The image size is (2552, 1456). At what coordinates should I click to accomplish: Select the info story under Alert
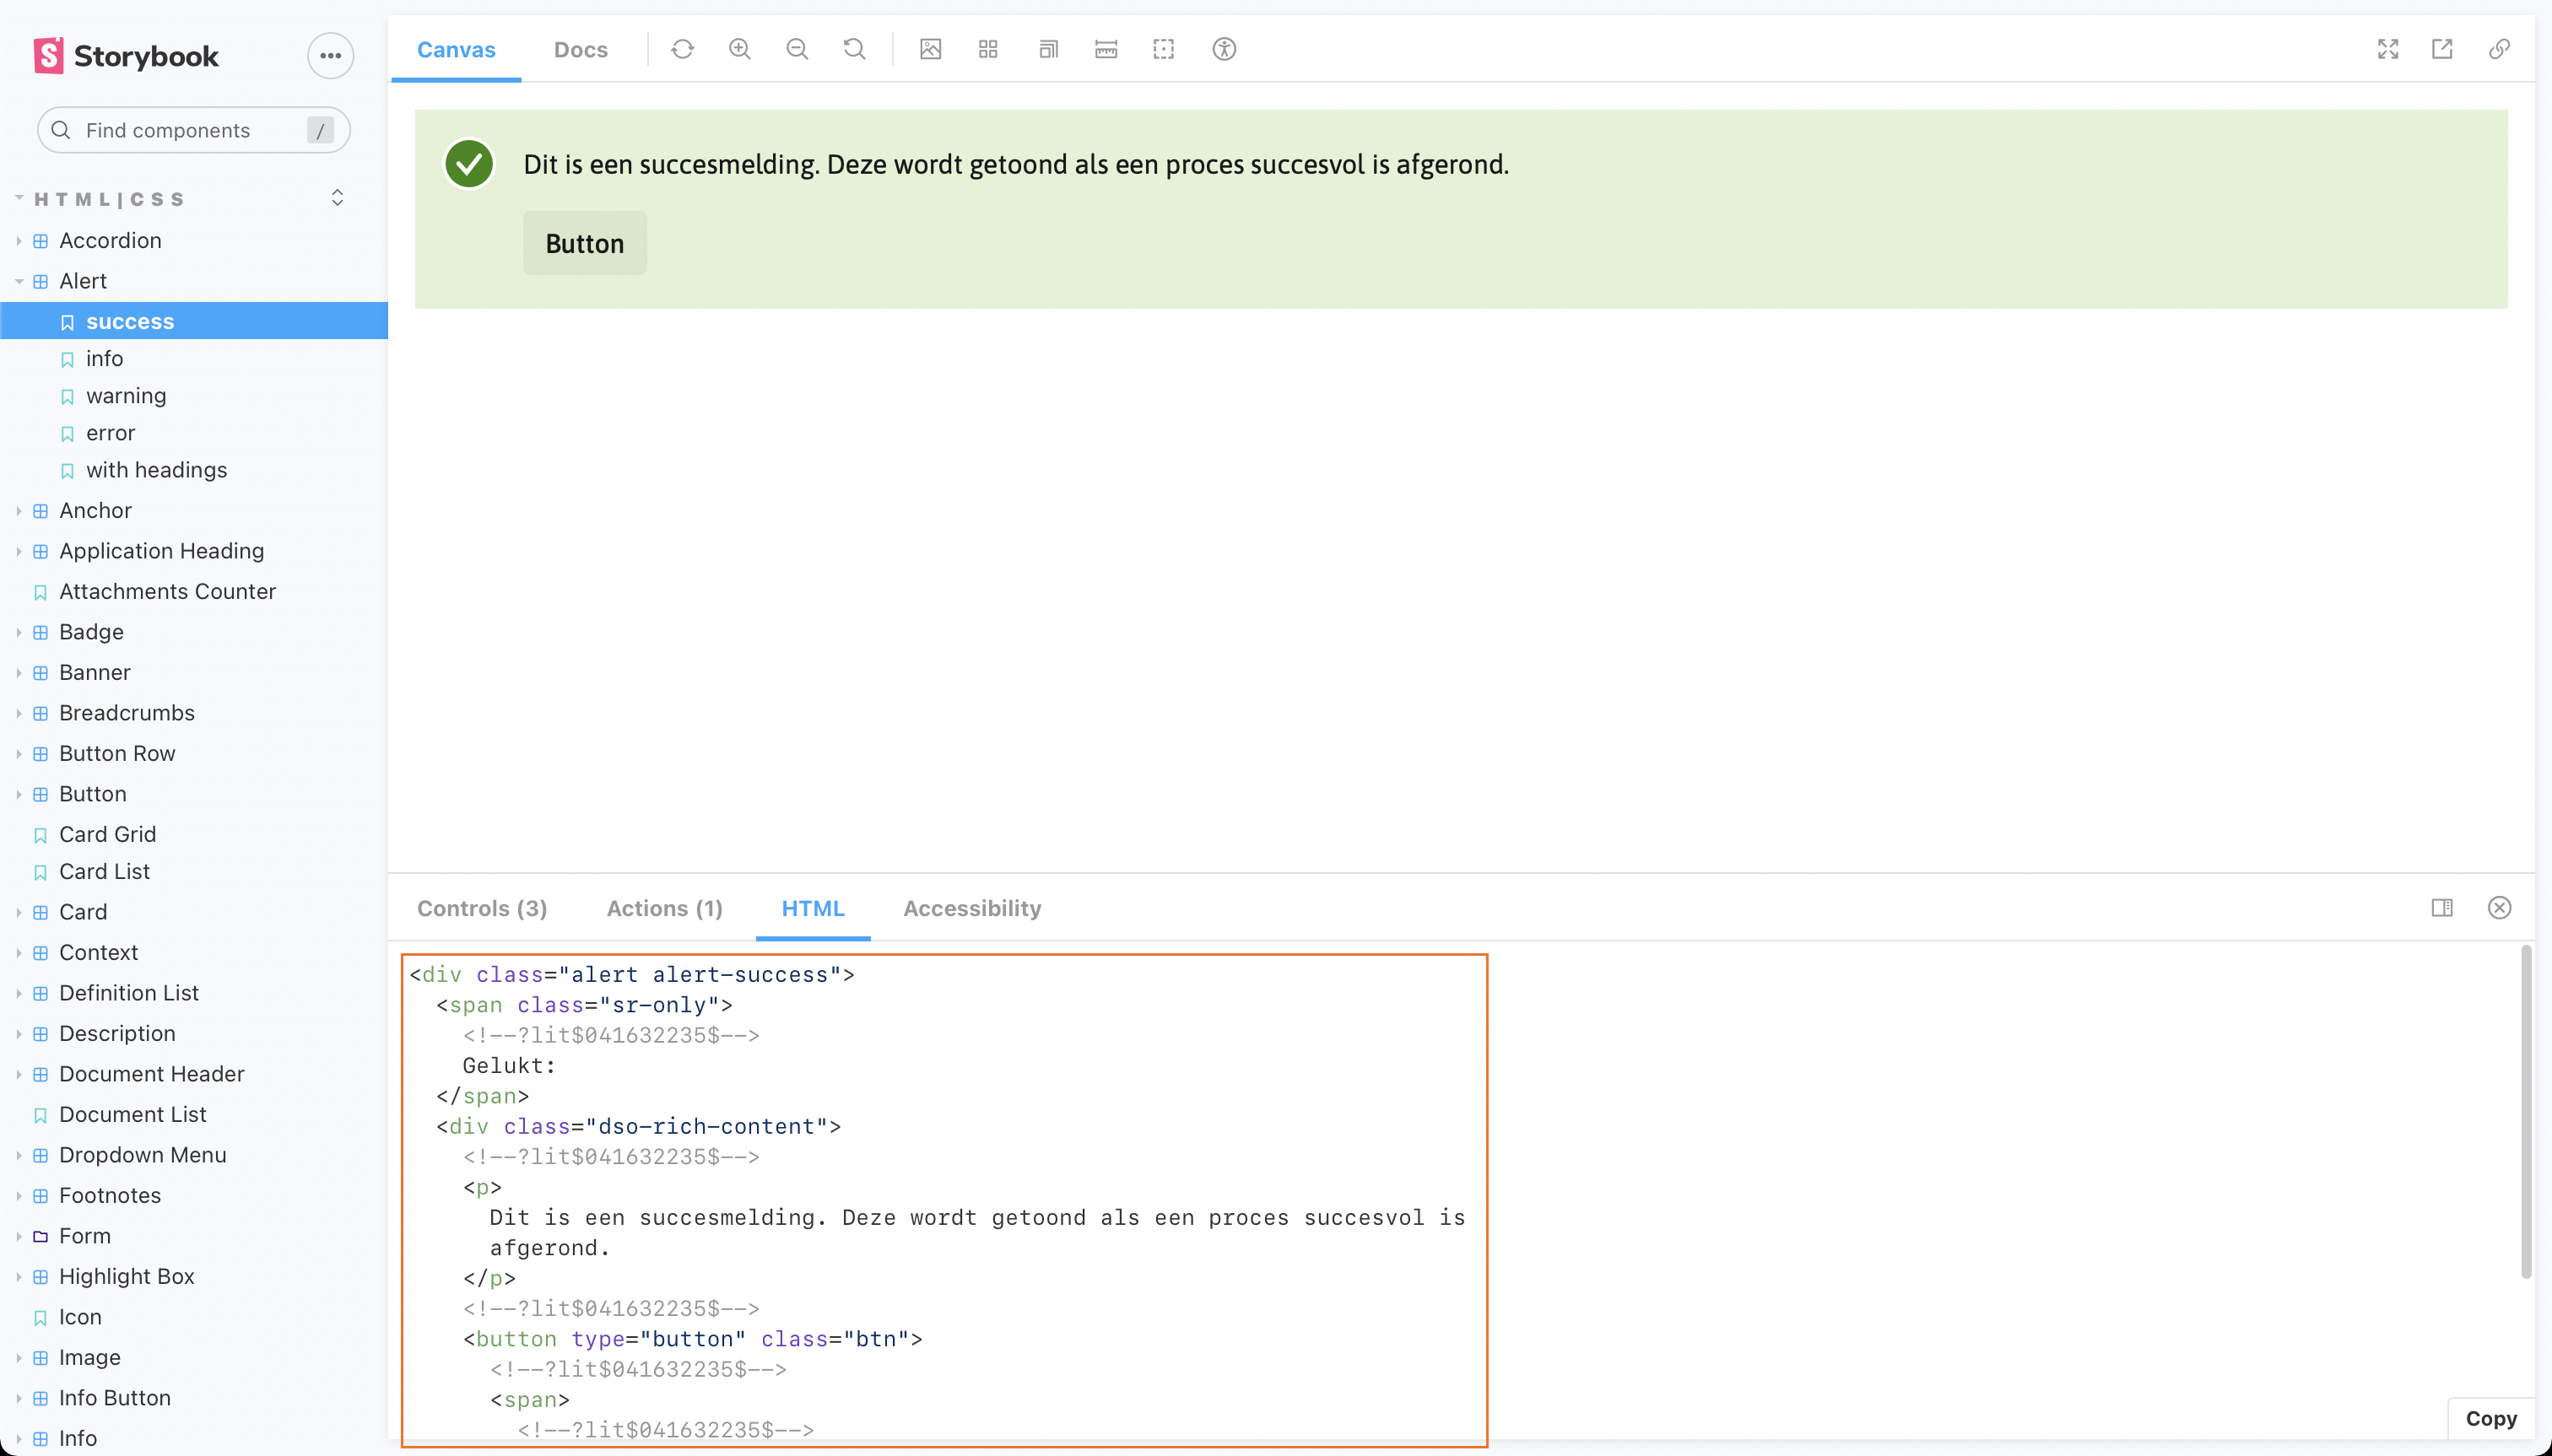point(104,359)
